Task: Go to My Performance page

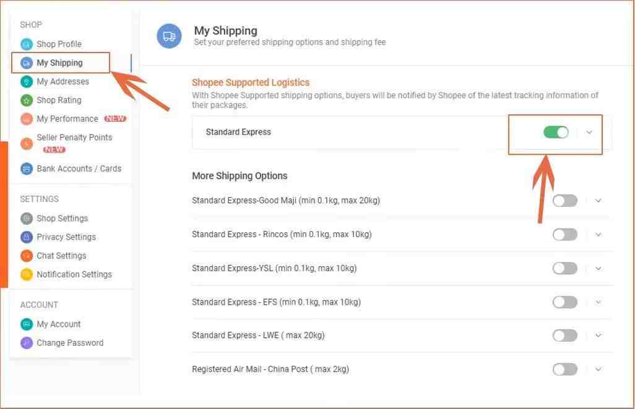Action: point(67,119)
